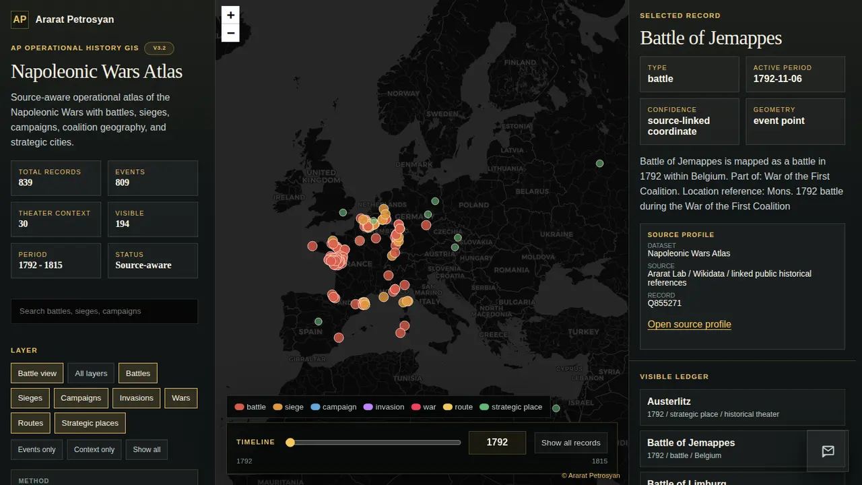Click the Visible 194 stat card

click(153, 220)
